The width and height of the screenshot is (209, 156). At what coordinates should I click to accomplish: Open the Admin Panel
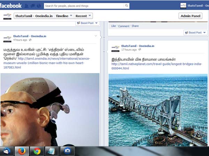pyautogui.click(x=190, y=16)
